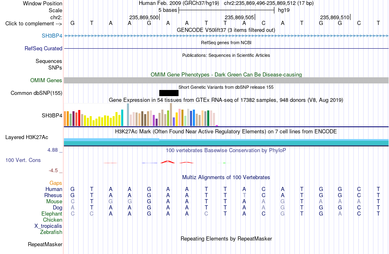This screenshot has width=389, height=254.
Task: Select the Chicken alignment row label
Action: (x=52, y=220)
